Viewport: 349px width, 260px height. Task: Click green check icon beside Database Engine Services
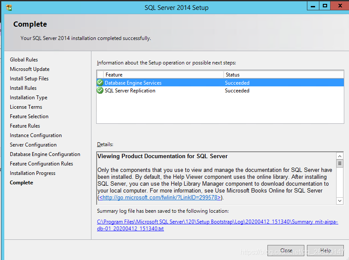(x=100, y=83)
